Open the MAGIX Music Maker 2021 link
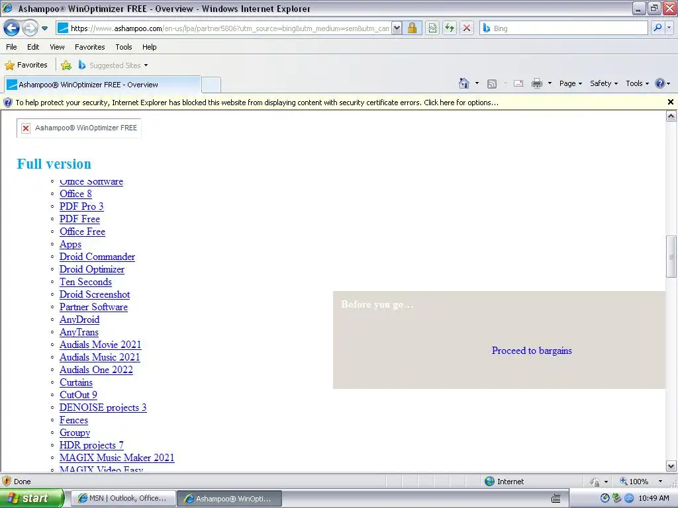Viewport: 678px width, 508px height. (117, 458)
